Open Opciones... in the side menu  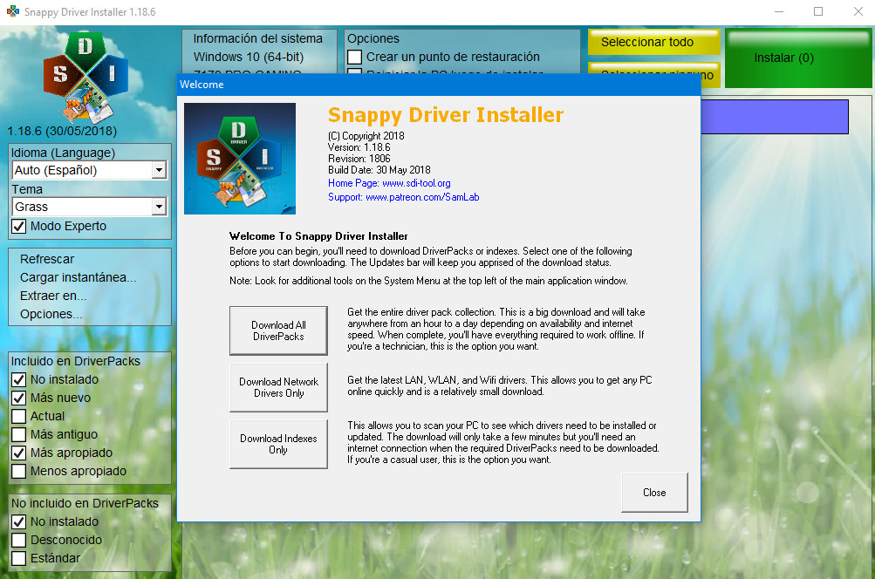pyautogui.click(x=51, y=315)
